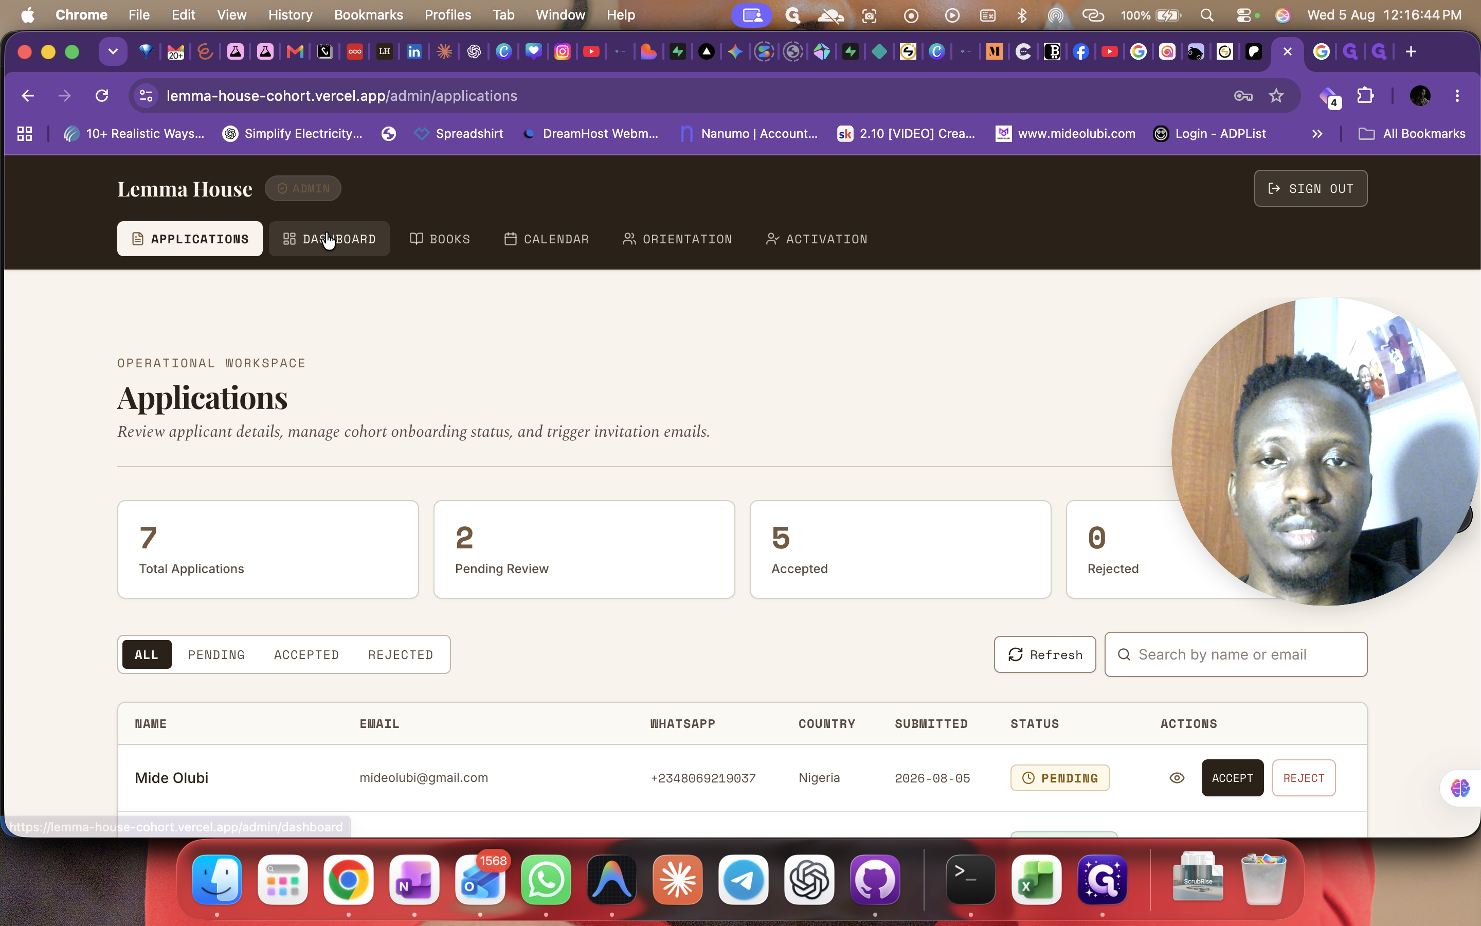The width and height of the screenshot is (1481, 926).
Task: Open WhatsApp from the Dock
Action: click(546, 880)
